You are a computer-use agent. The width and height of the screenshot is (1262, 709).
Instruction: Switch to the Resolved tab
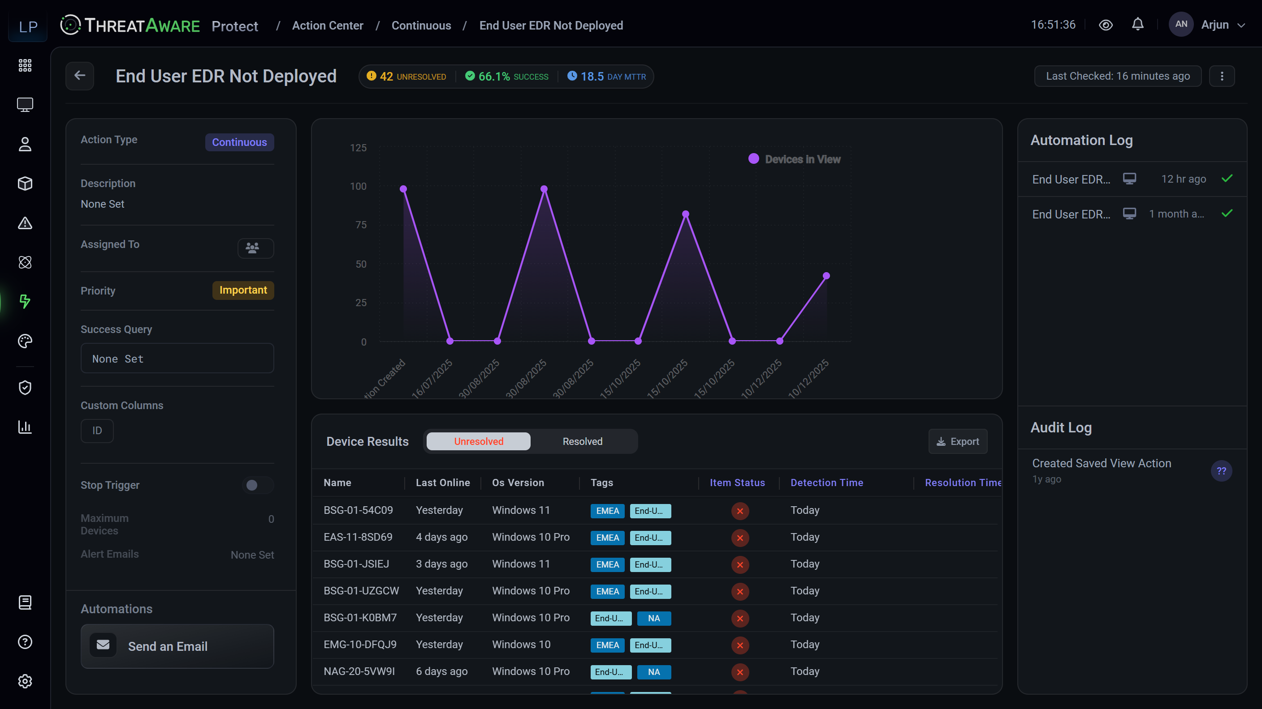coord(582,441)
